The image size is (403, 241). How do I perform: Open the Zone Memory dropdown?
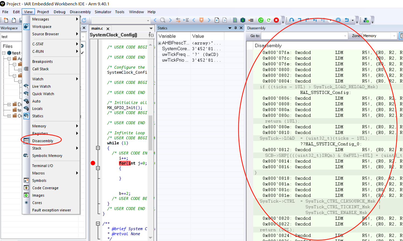tap(394, 36)
